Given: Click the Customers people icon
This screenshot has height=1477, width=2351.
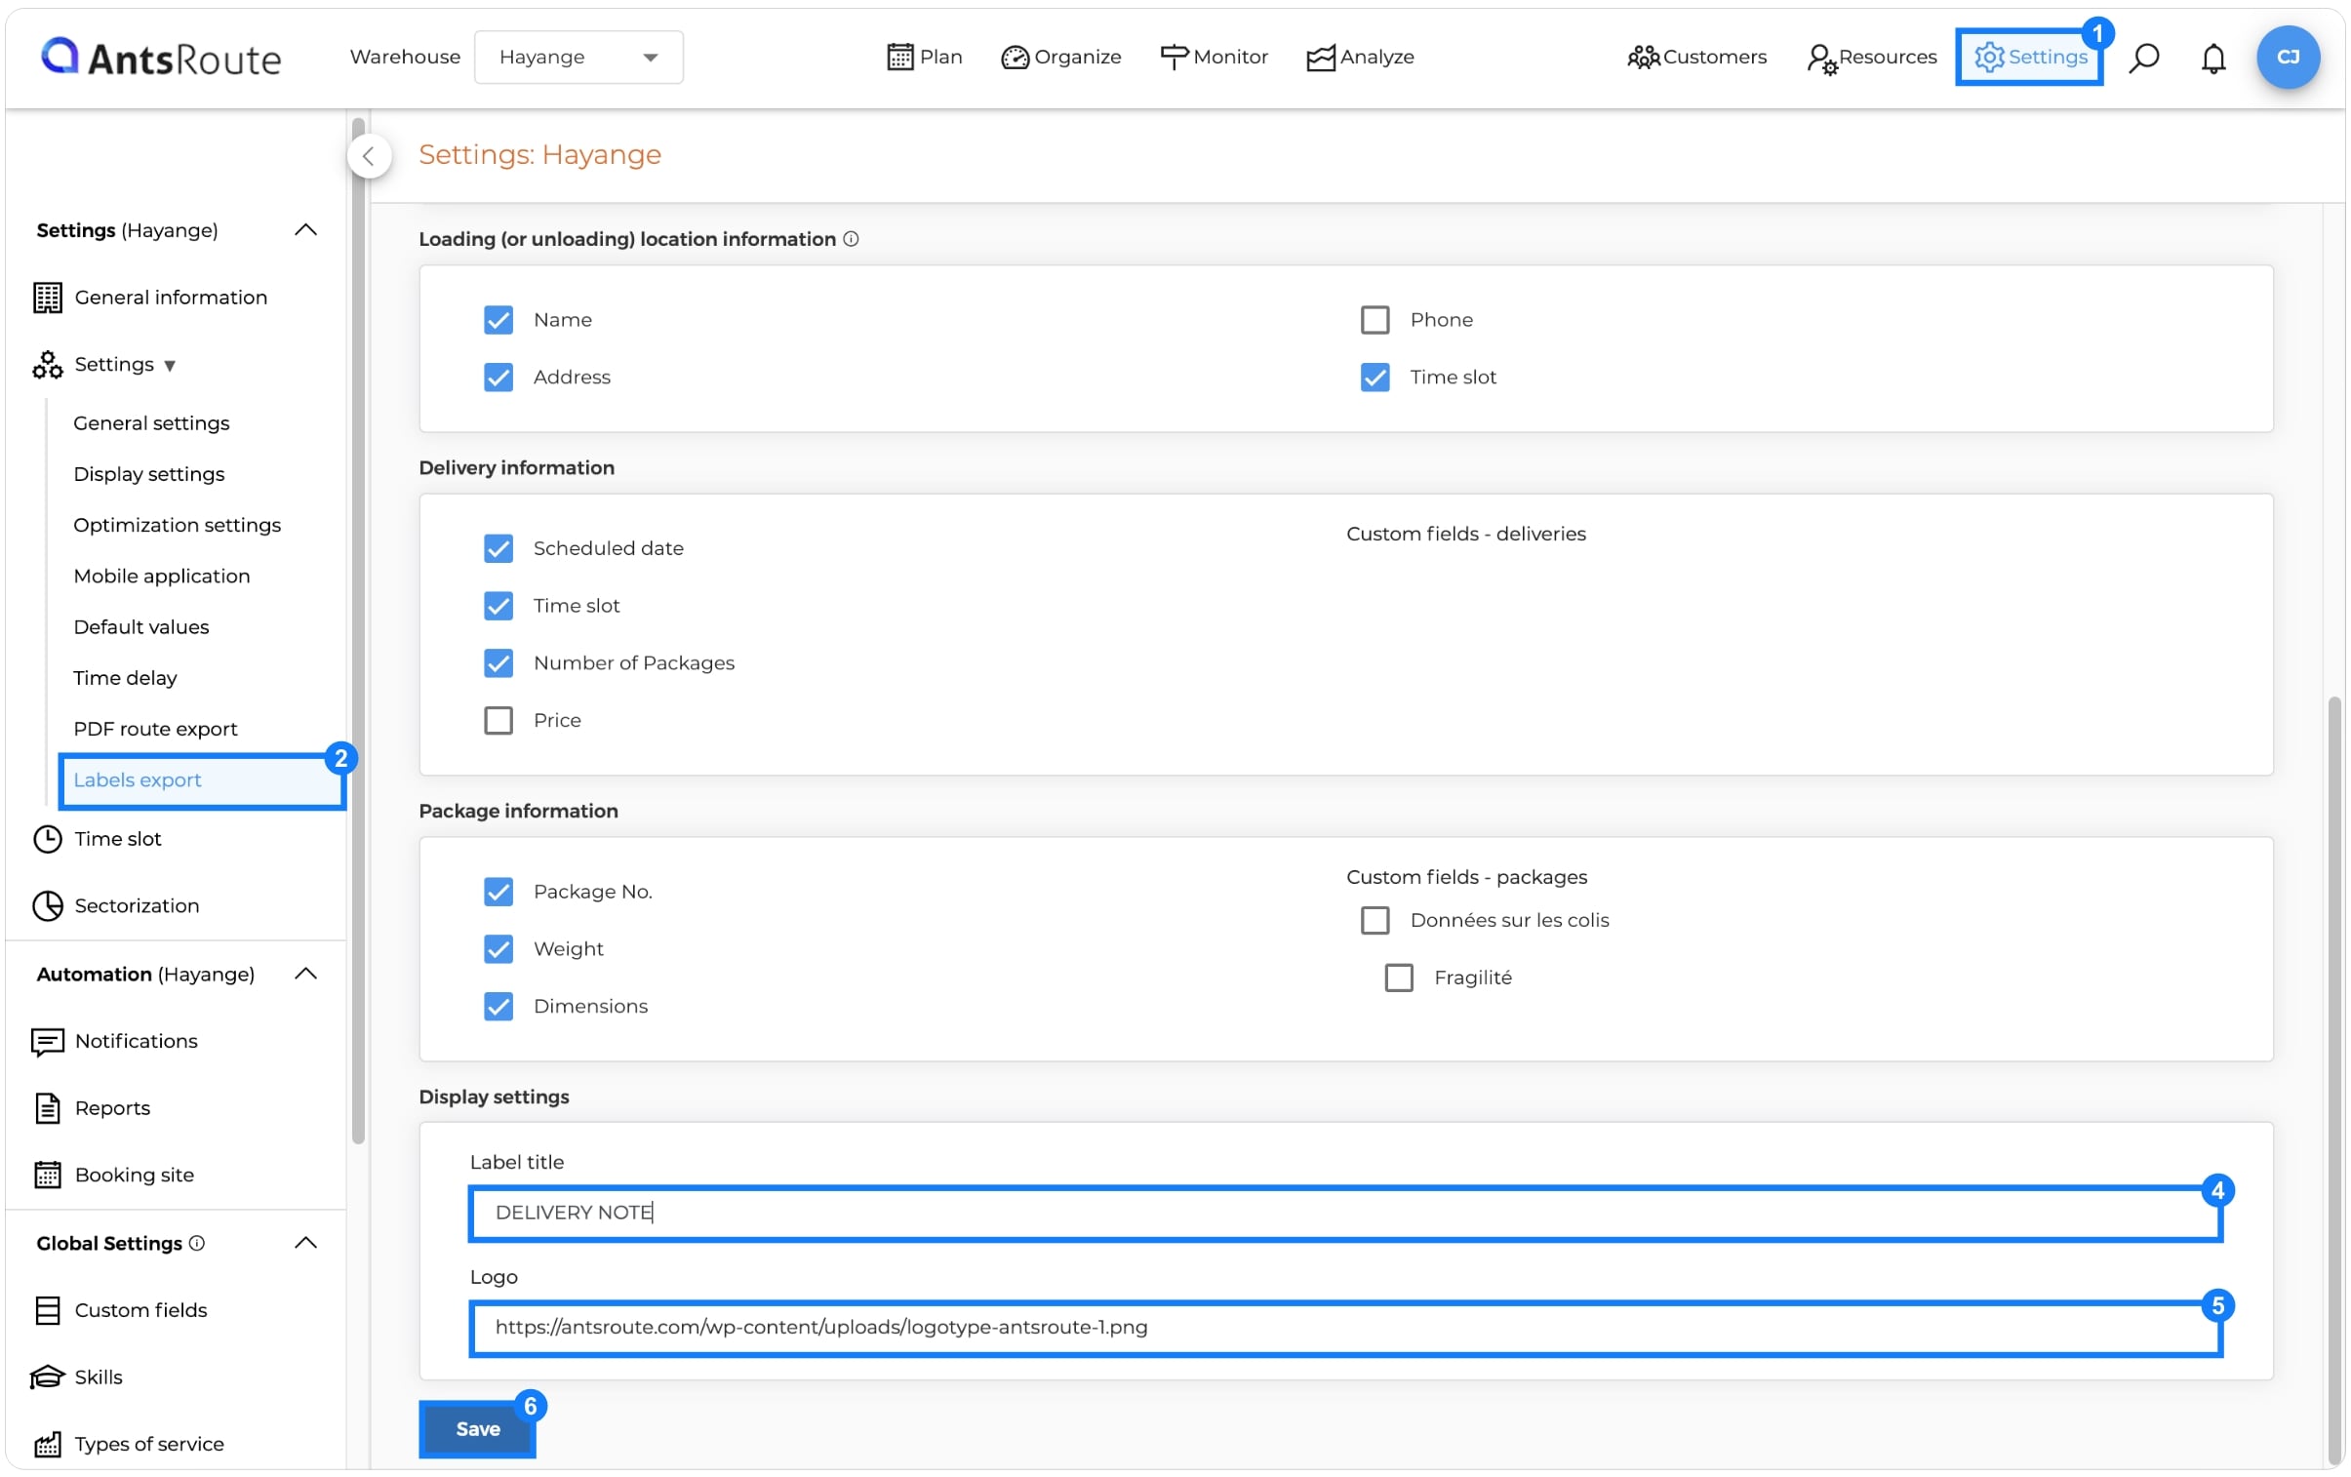Looking at the screenshot, I should [1643, 58].
